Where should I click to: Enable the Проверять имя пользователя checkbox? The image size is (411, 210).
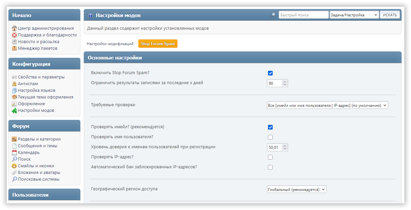[x=270, y=137]
